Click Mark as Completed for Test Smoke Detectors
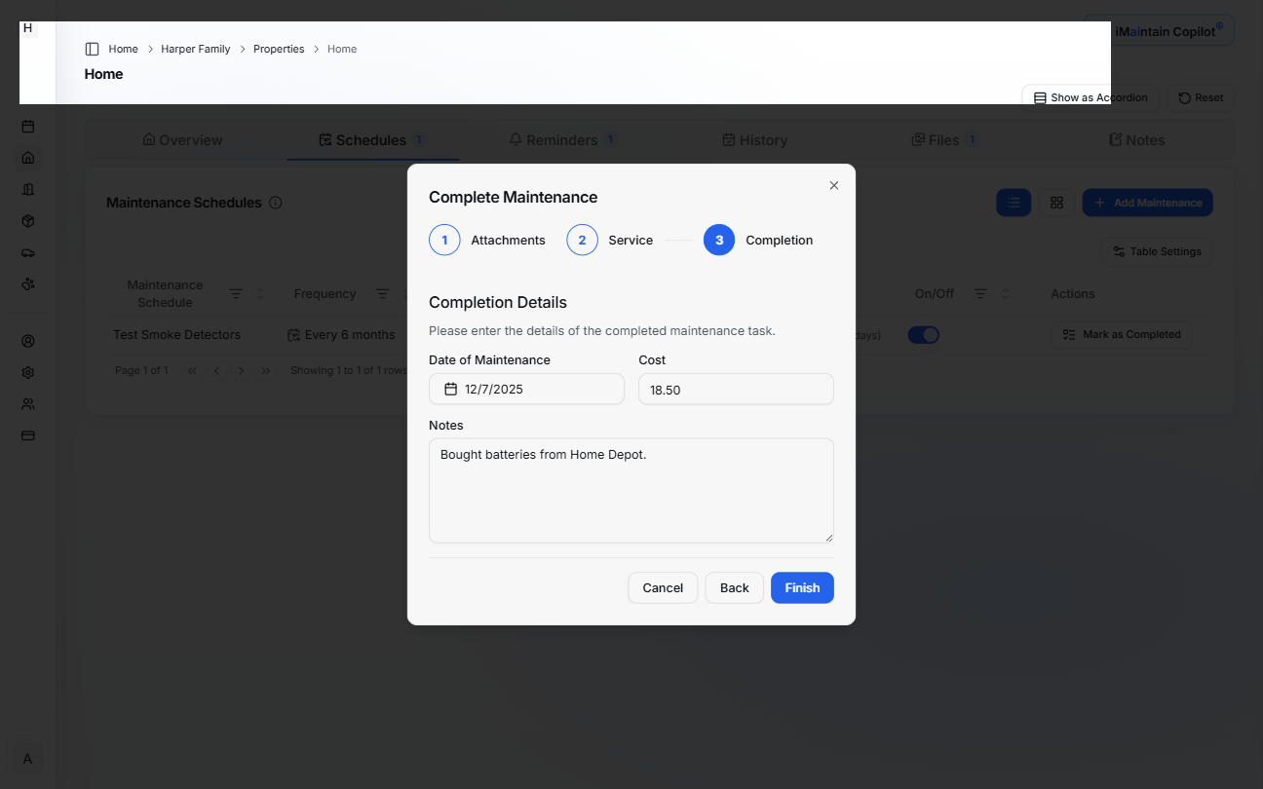Viewport: 1263px width, 789px height. (x=1122, y=334)
